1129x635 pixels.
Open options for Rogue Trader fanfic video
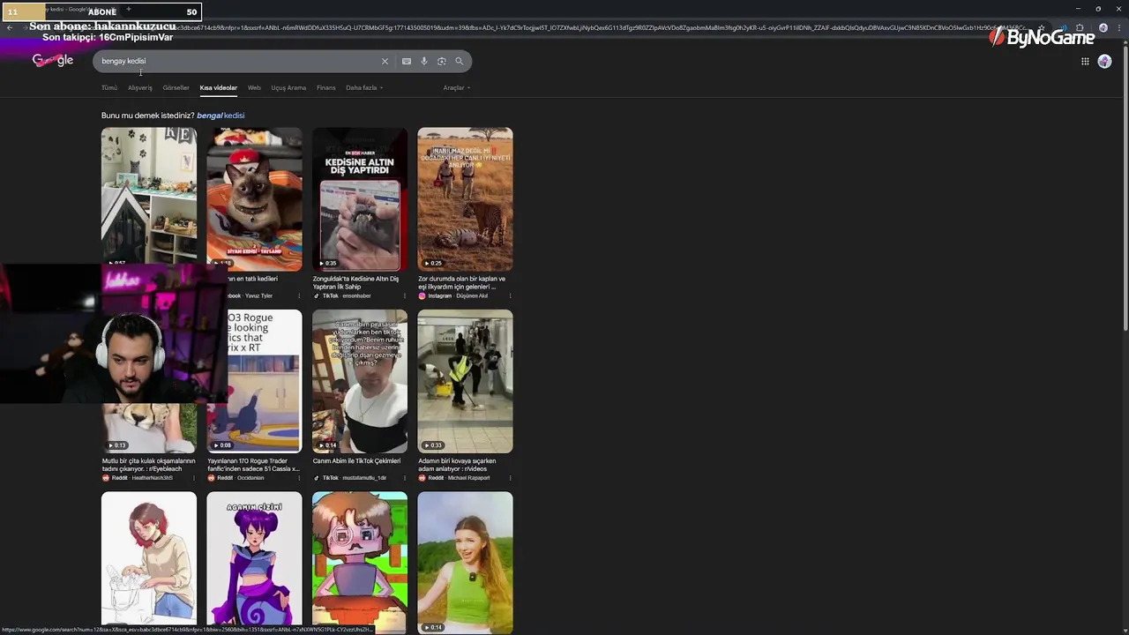pyautogui.click(x=299, y=477)
